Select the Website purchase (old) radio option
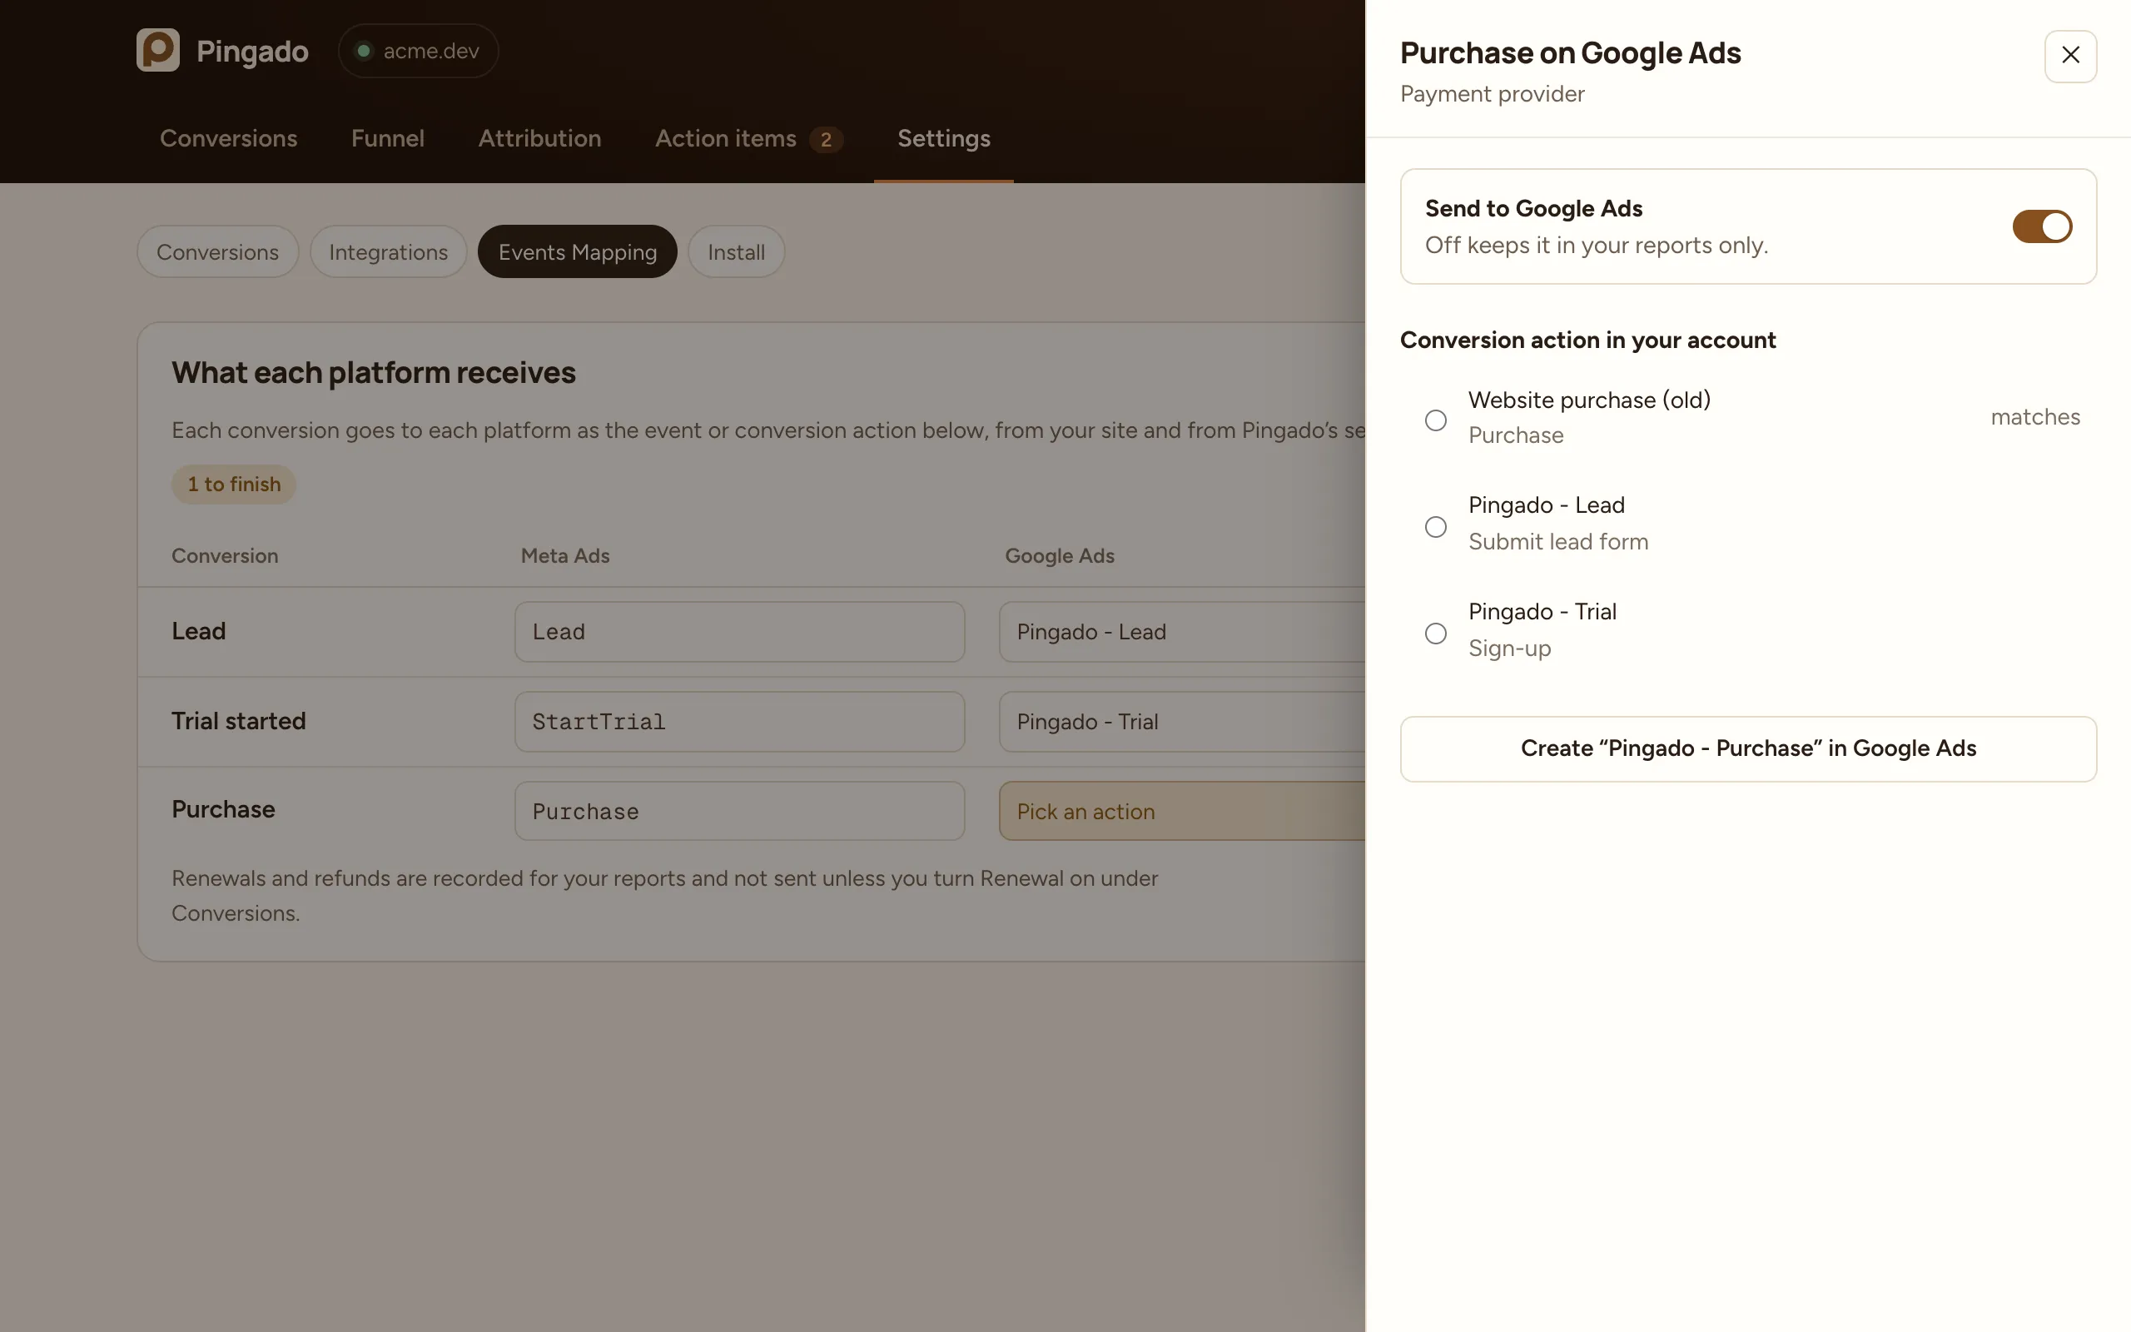 coord(1435,420)
